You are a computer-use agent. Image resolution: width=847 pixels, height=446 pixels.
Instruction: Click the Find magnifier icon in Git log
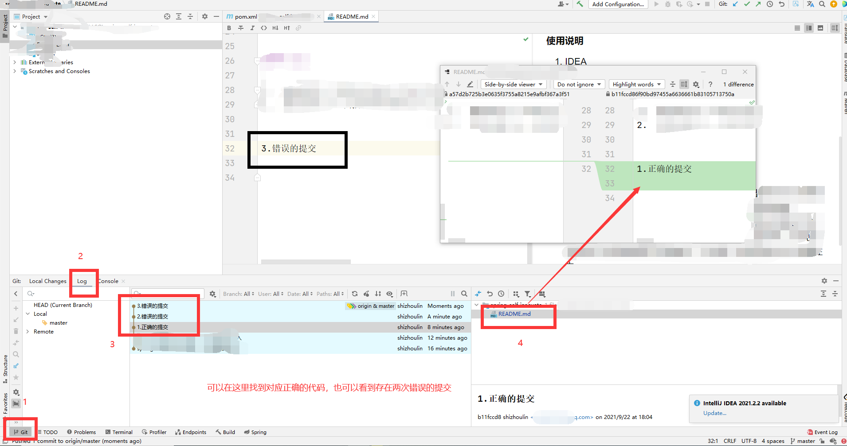pos(464,294)
